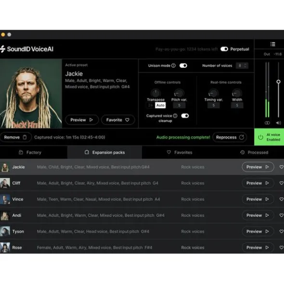This screenshot has height=284, width=284.
Task: Click Timing var. value field
Action: point(213,105)
